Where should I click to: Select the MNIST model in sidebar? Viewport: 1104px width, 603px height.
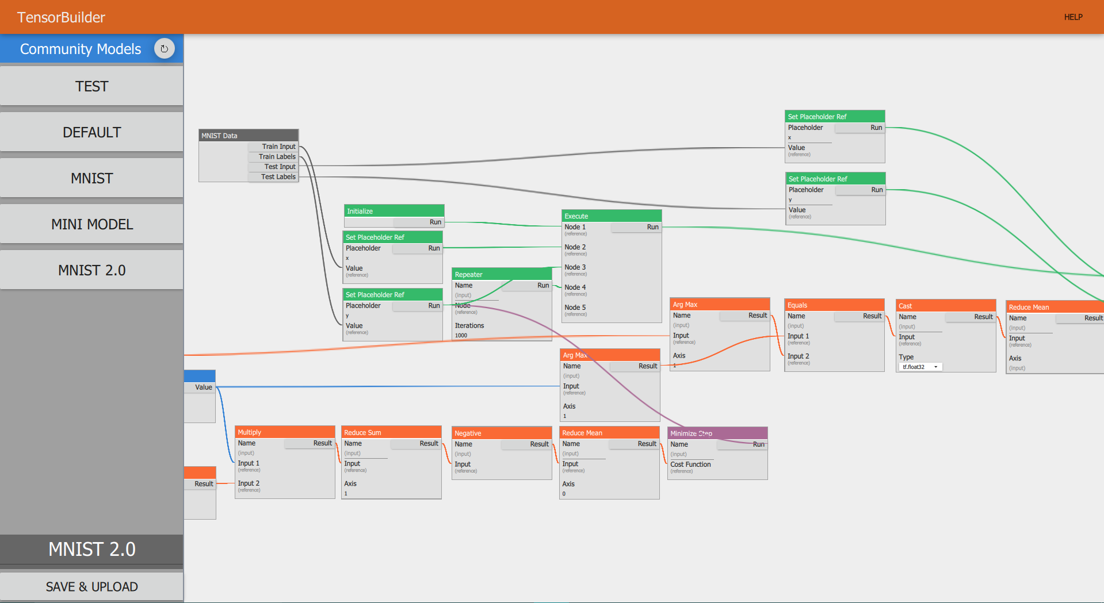coord(92,178)
